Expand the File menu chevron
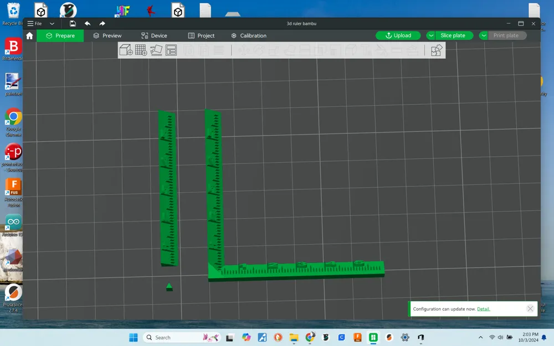The height and width of the screenshot is (346, 554). (x=52, y=24)
